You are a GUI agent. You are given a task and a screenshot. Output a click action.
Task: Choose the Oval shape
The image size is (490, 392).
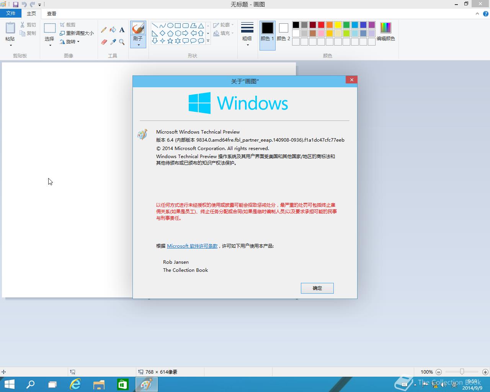coord(170,26)
